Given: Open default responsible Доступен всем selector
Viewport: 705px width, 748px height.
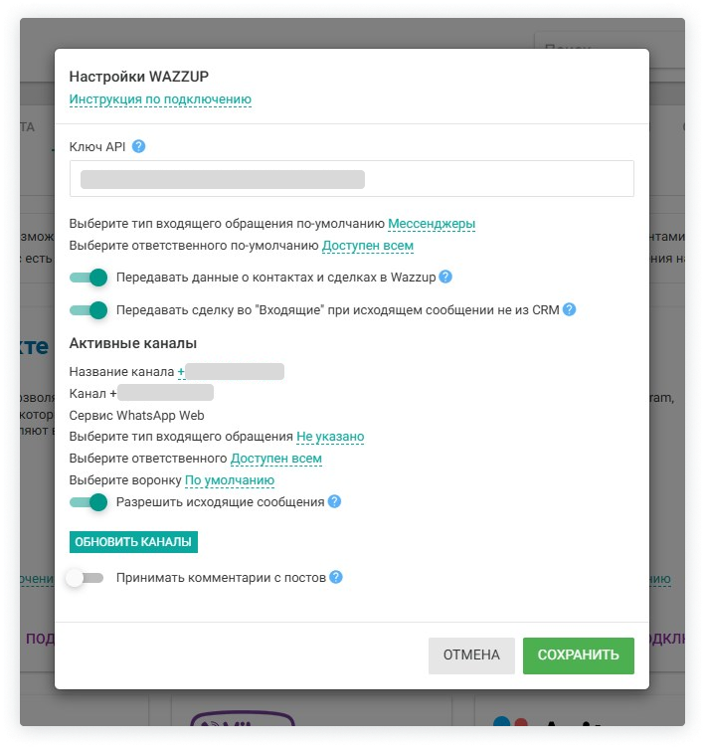Looking at the screenshot, I should pos(368,246).
